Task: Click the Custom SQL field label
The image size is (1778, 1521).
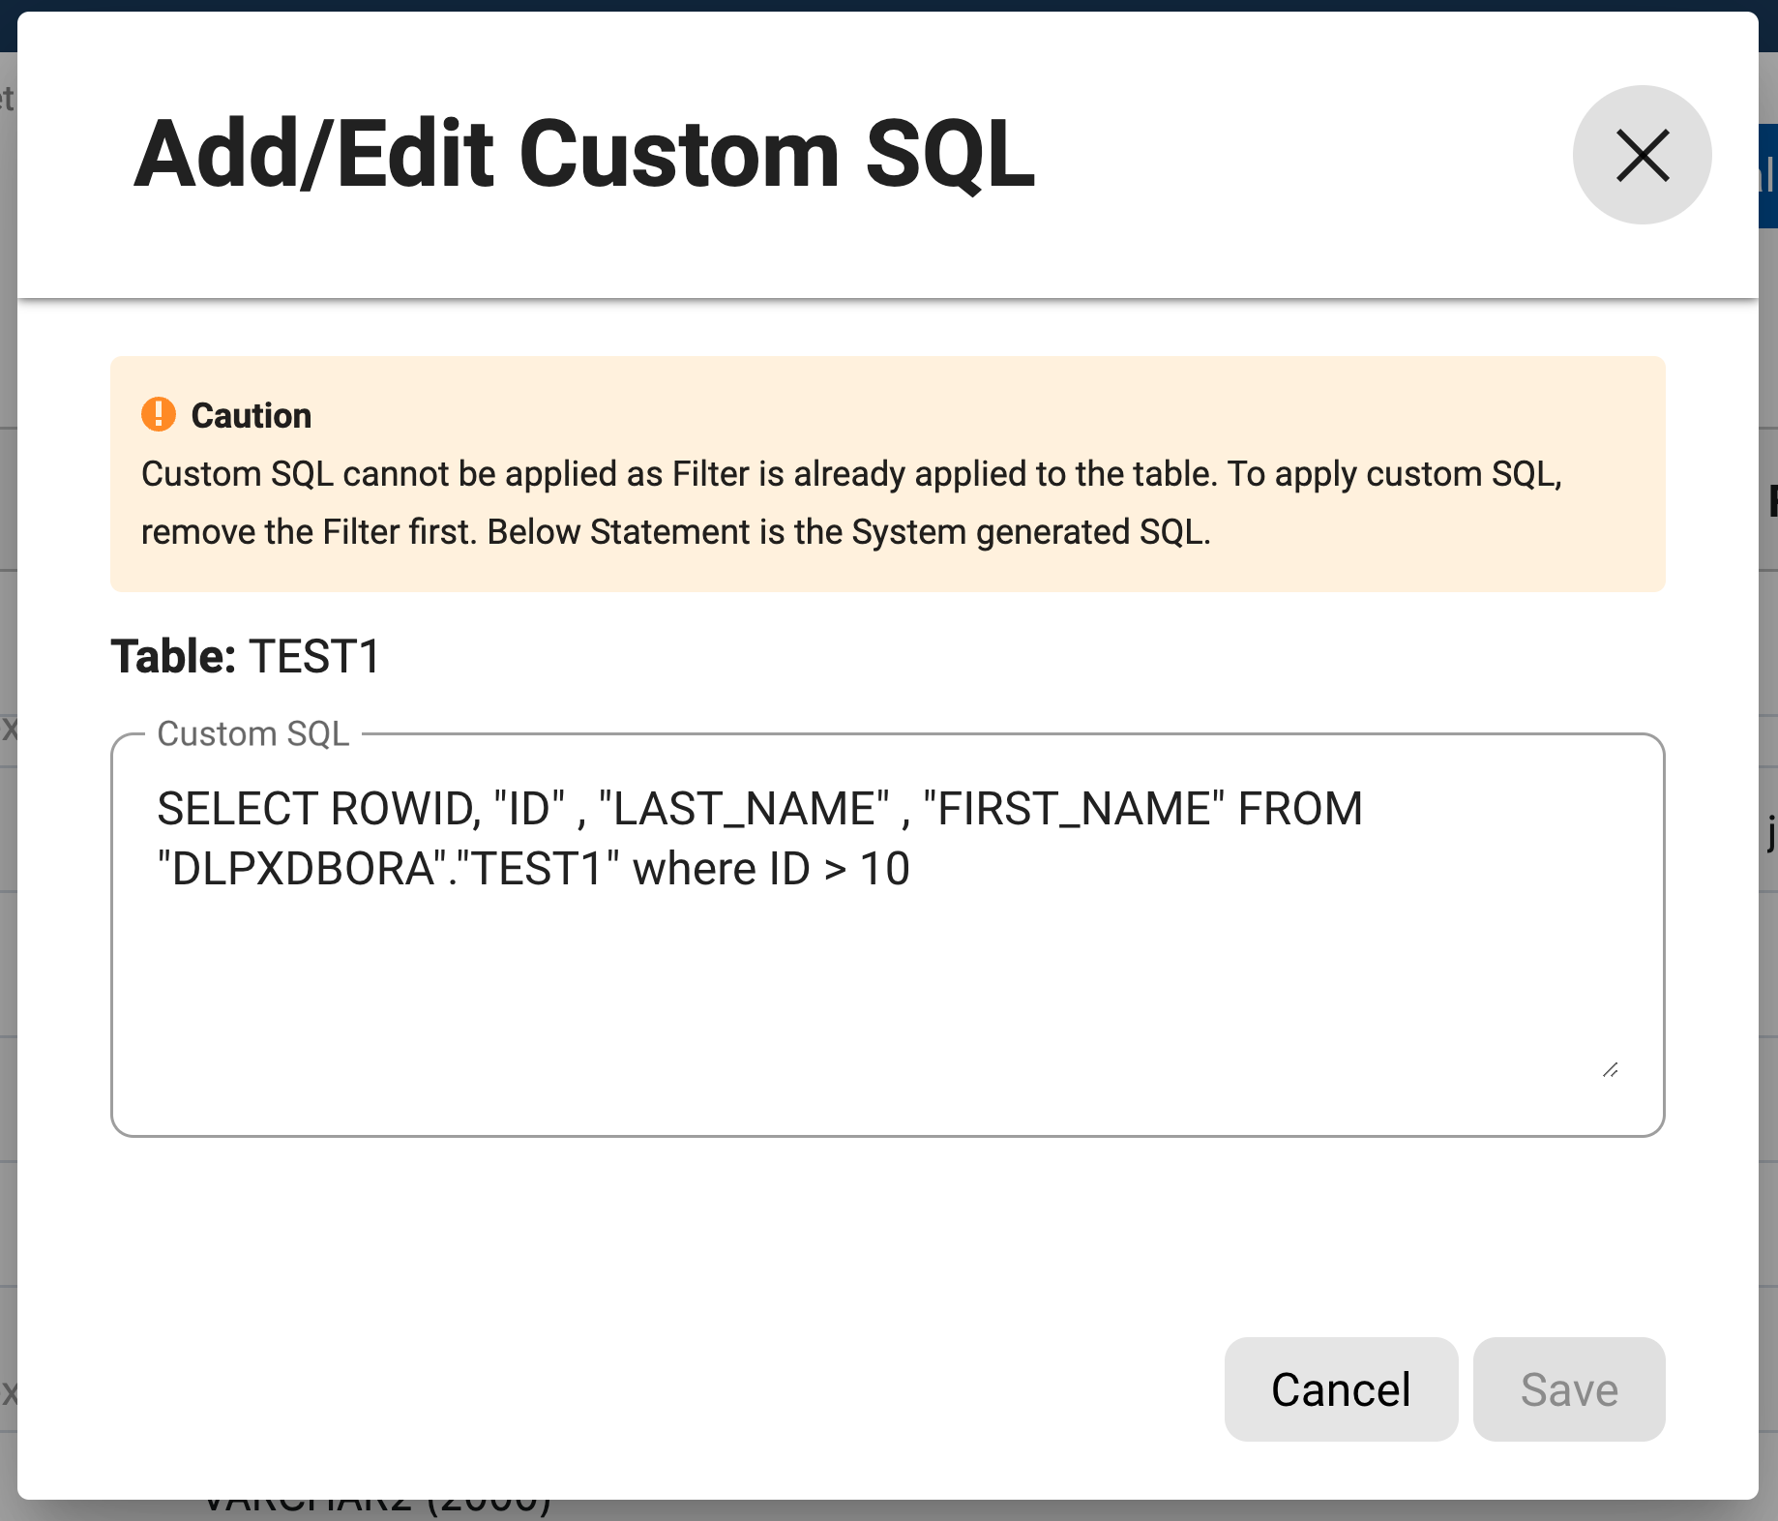Action: (252, 734)
